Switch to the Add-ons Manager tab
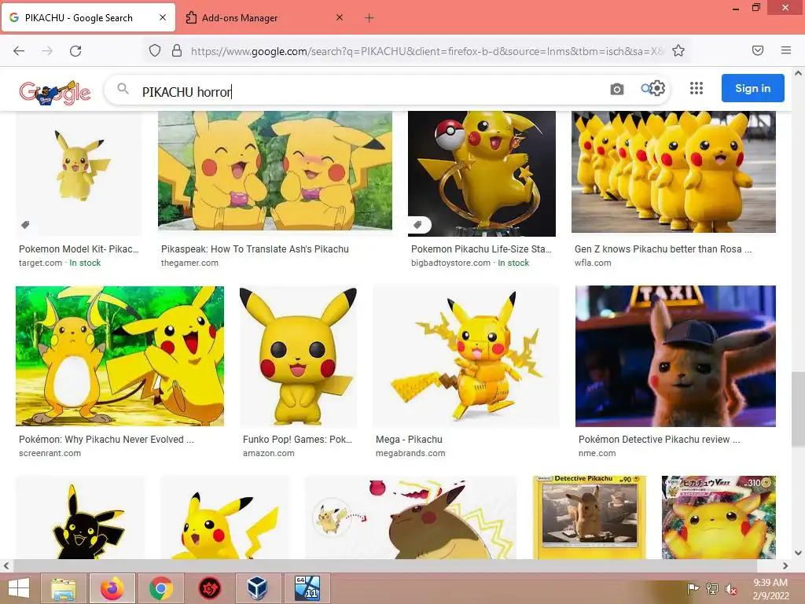805x604 pixels. tap(264, 18)
